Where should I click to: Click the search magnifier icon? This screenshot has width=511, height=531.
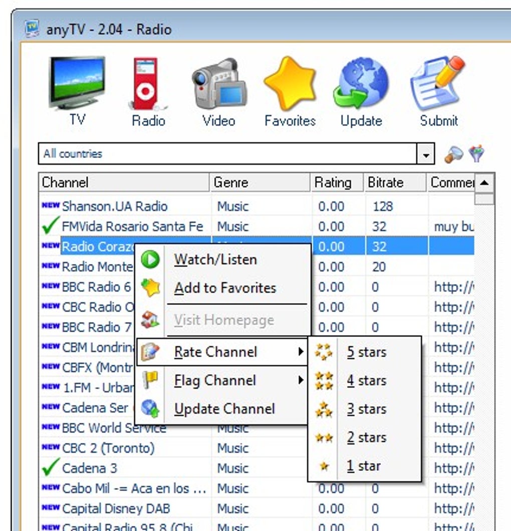[x=453, y=154]
